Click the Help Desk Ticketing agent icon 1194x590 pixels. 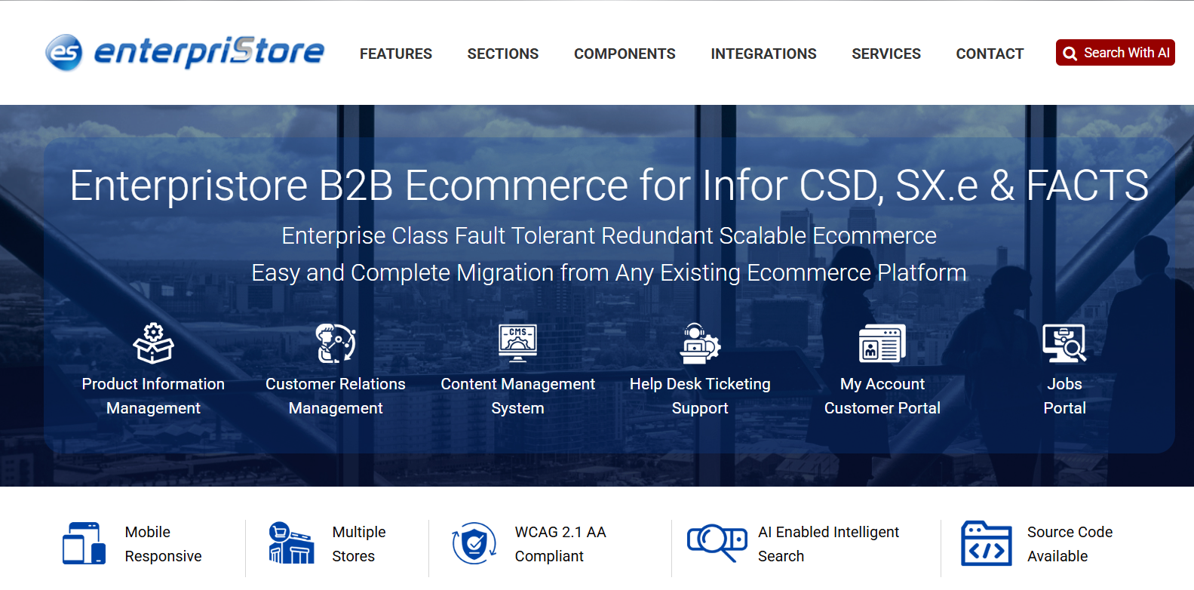(x=700, y=343)
